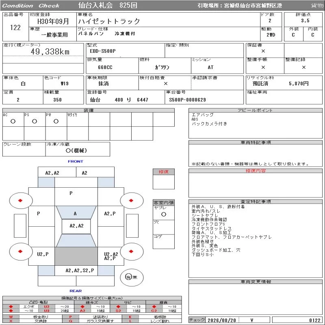Click the red diamond on left rear tire
325x325 pixels.
[20, 251]
